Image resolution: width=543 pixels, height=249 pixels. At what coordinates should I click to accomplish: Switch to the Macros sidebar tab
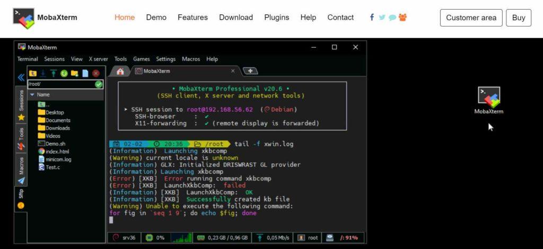(x=21, y=171)
